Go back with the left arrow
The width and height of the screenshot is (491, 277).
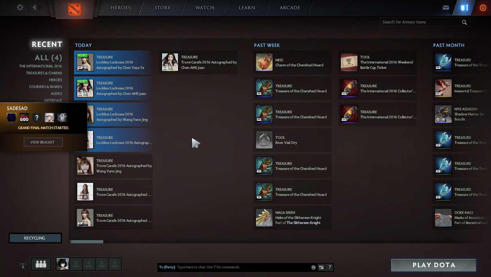pos(34,7)
